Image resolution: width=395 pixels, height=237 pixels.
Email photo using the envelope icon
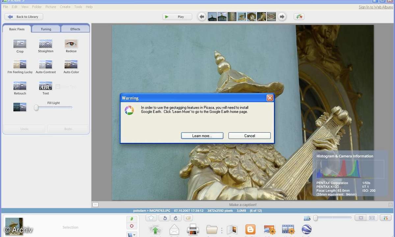pos(174,230)
